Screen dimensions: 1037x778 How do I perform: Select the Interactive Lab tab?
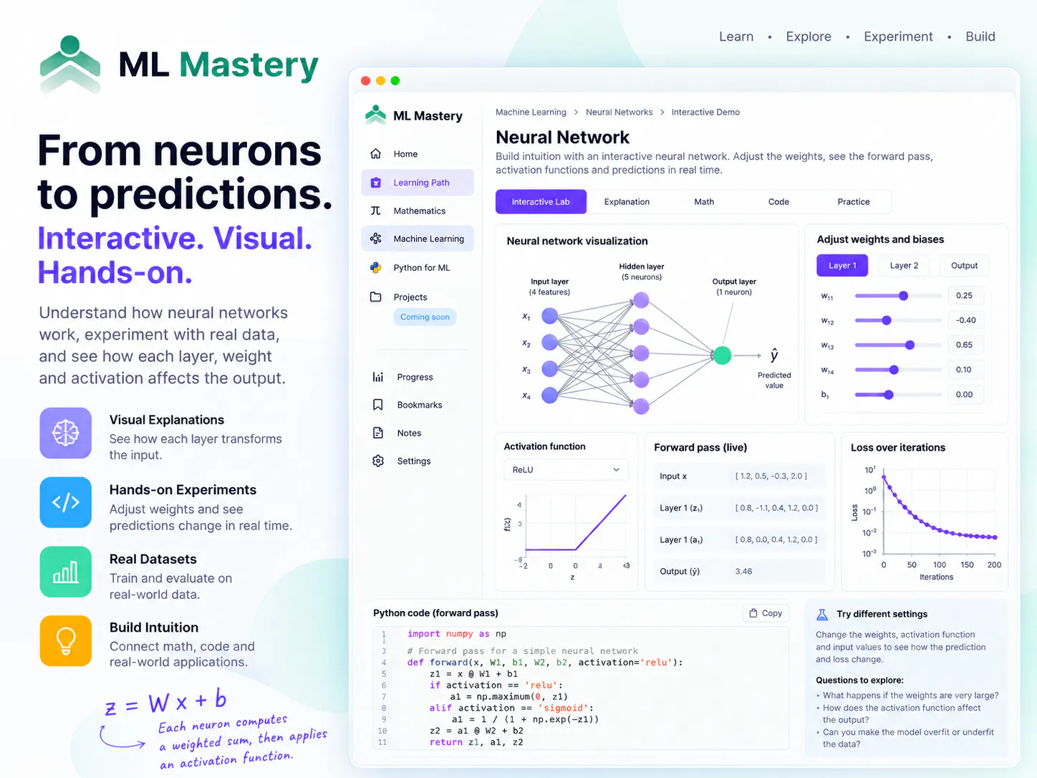541,202
